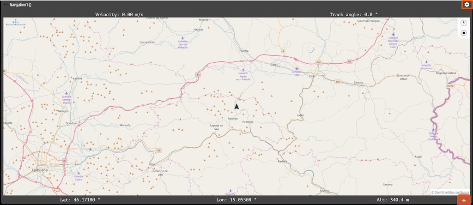Image resolution: width=473 pixels, height=205 pixels.
Task: Click the Polzela town label
Action: coord(244,51)
